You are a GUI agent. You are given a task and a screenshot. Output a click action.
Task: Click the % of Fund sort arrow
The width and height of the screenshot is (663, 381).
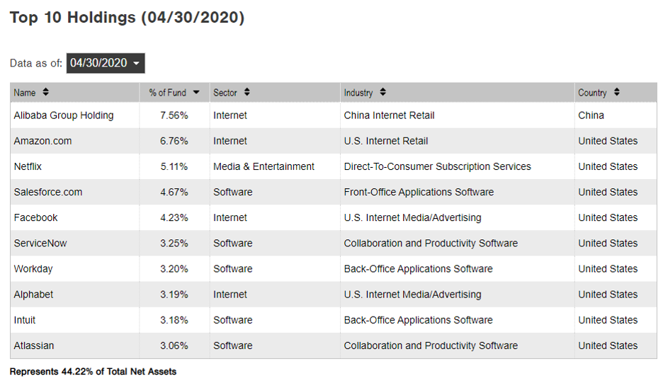coord(196,93)
